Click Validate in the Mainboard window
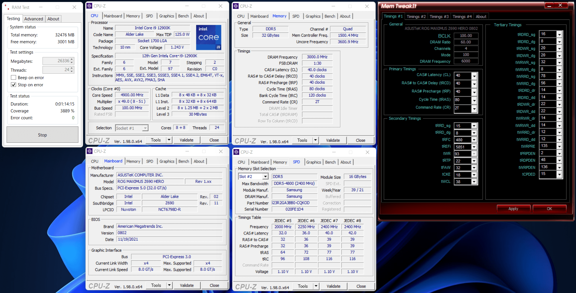This screenshot has width=576, height=293. tap(187, 285)
